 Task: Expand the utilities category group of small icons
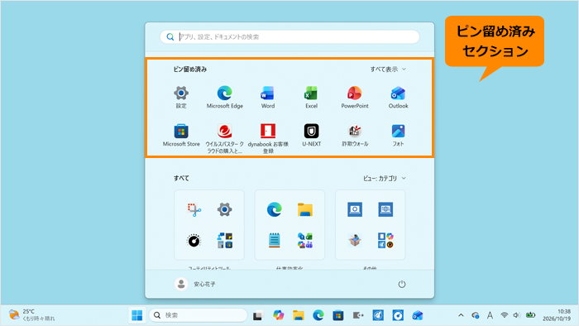224,241
